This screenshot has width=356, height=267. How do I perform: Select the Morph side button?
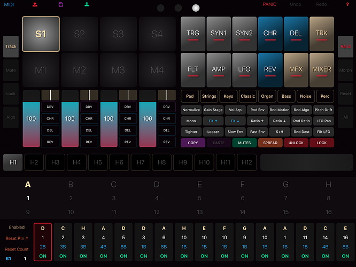coord(345,70)
